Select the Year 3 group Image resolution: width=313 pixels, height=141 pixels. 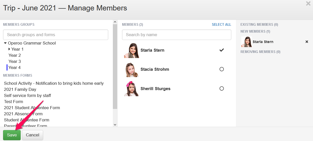15,61
